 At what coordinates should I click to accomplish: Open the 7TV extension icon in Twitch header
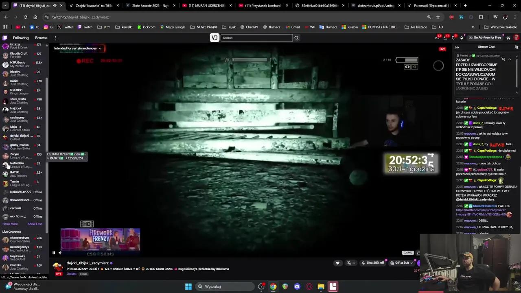508,38
